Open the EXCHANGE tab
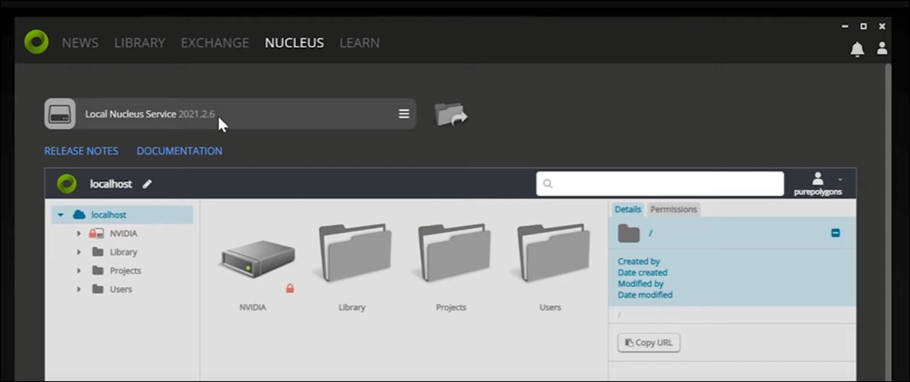This screenshot has height=382, width=910. (x=215, y=43)
